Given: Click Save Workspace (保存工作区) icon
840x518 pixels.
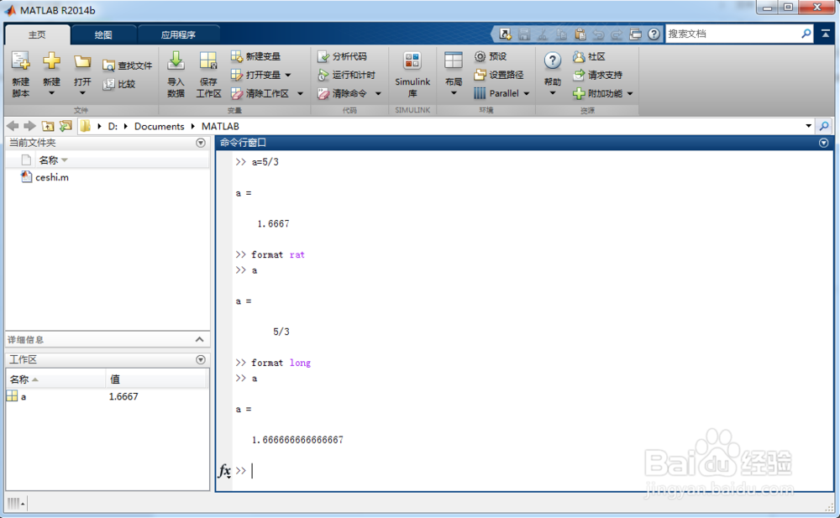Looking at the screenshot, I should (x=207, y=61).
